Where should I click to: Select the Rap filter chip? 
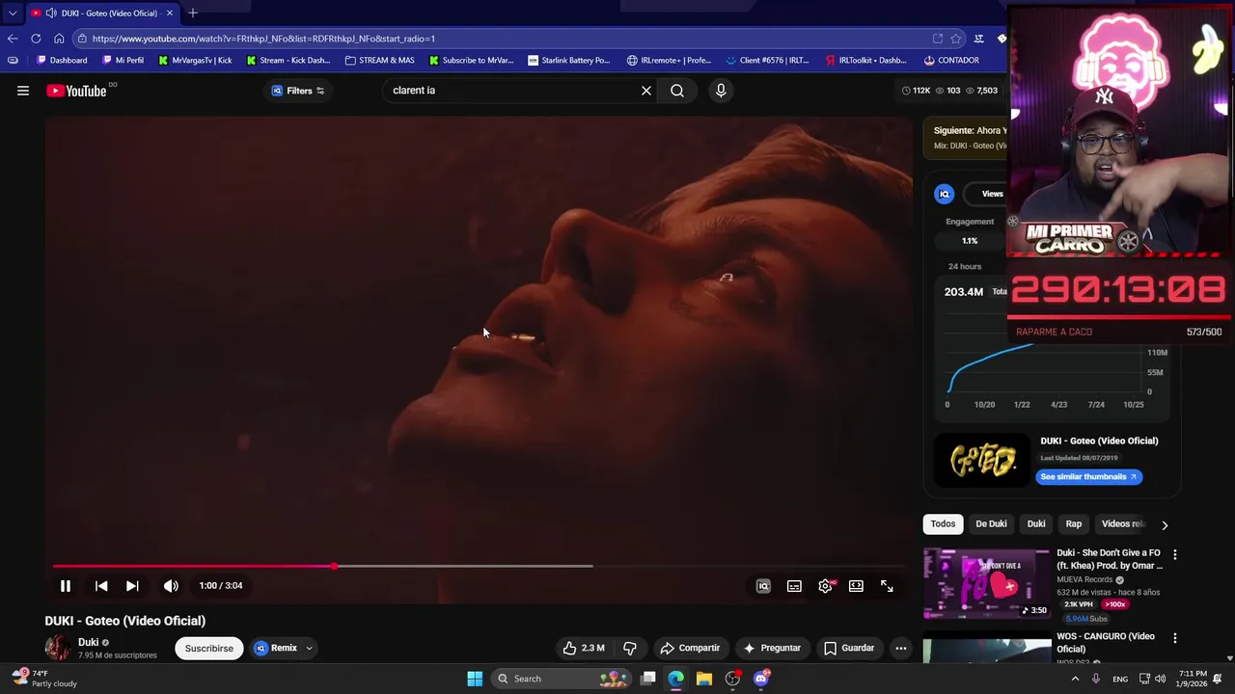click(1074, 523)
